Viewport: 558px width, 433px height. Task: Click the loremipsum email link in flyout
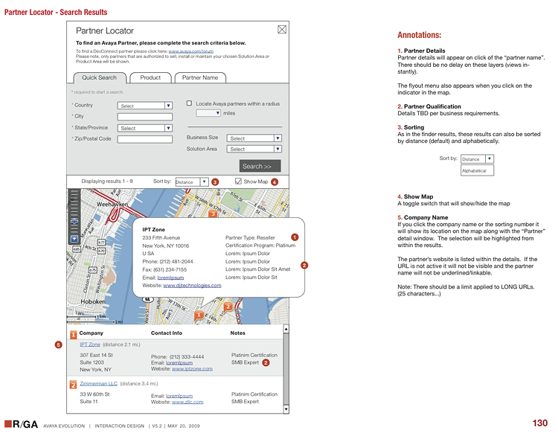tap(170, 278)
